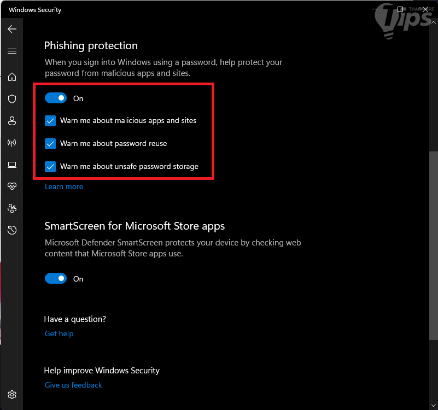Open Virus & threat protection shield icon
This screenshot has width=438, height=410.
[x=12, y=99]
